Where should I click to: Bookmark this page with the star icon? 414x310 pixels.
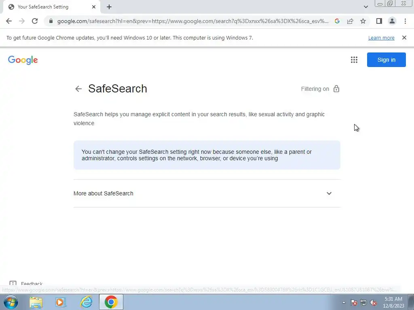point(363,21)
